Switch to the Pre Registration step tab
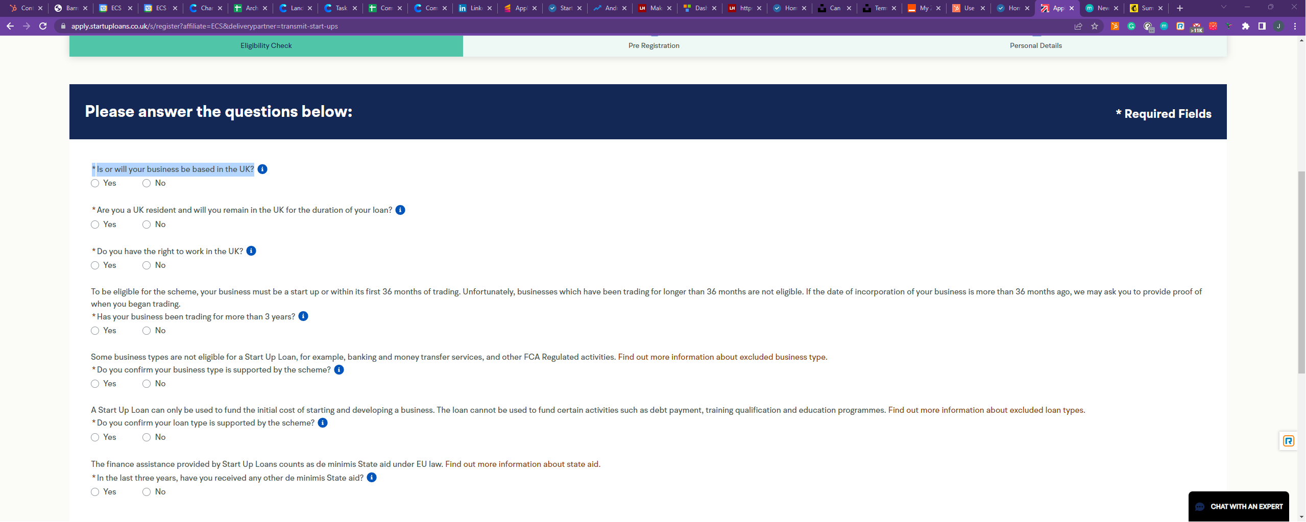The image size is (1306, 522). click(654, 45)
